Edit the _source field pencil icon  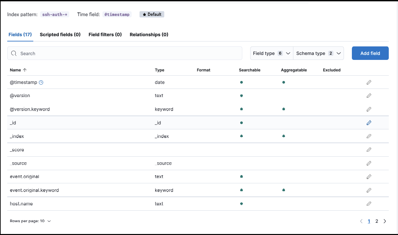coord(369,163)
